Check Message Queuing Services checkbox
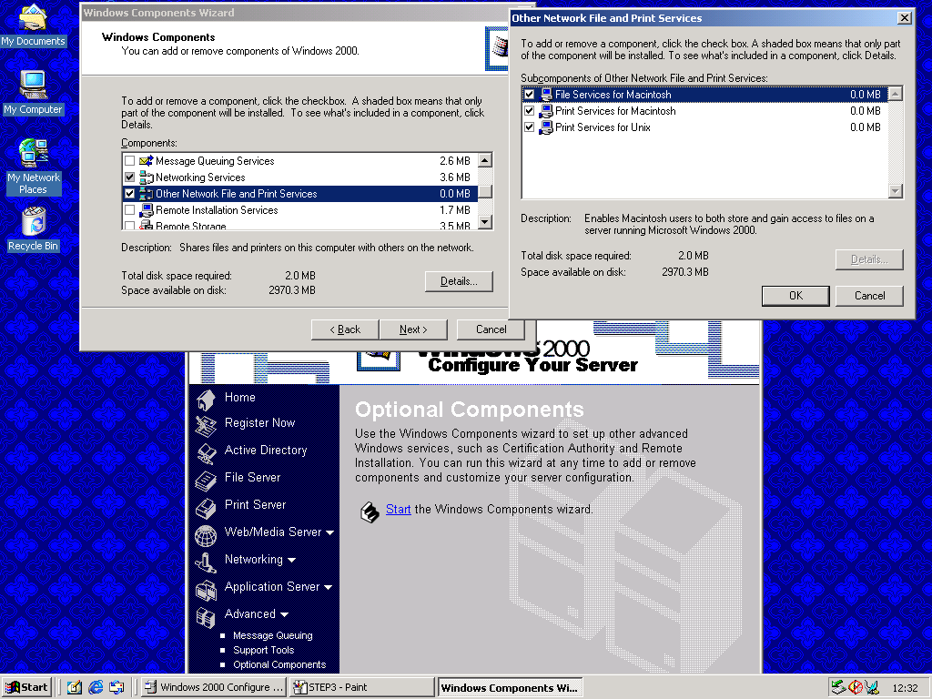Screen dimensions: 932x699 (x=129, y=161)
